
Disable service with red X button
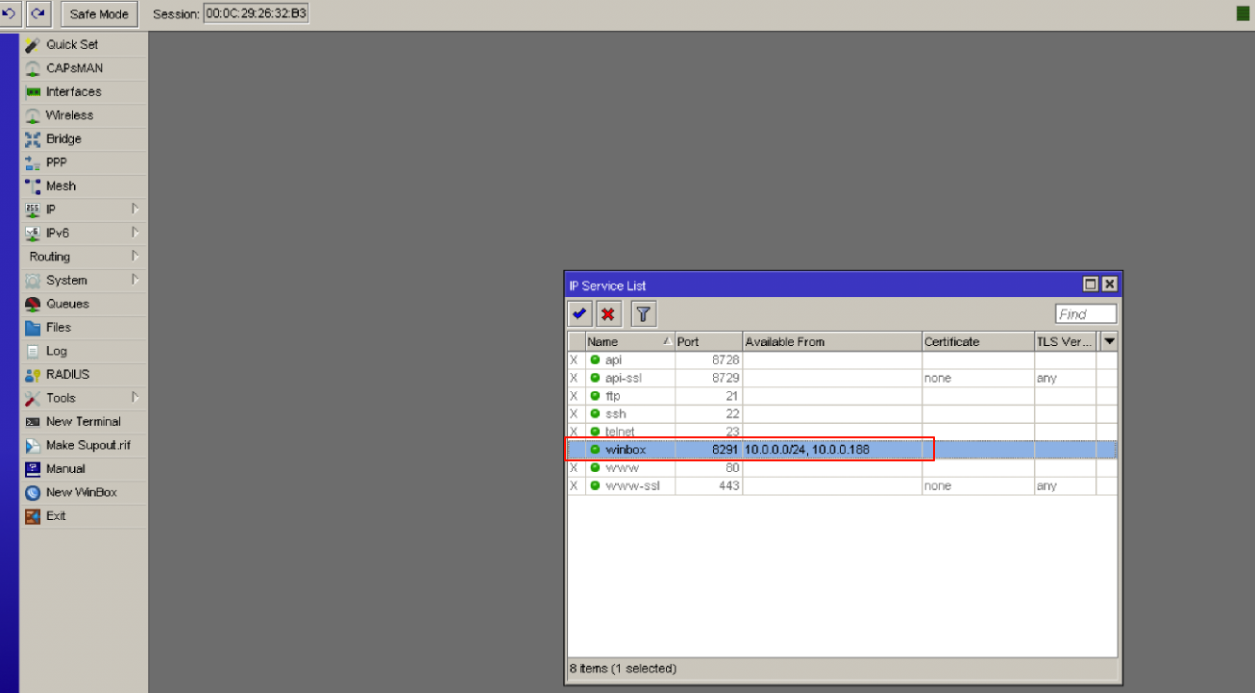coord(608,313)
